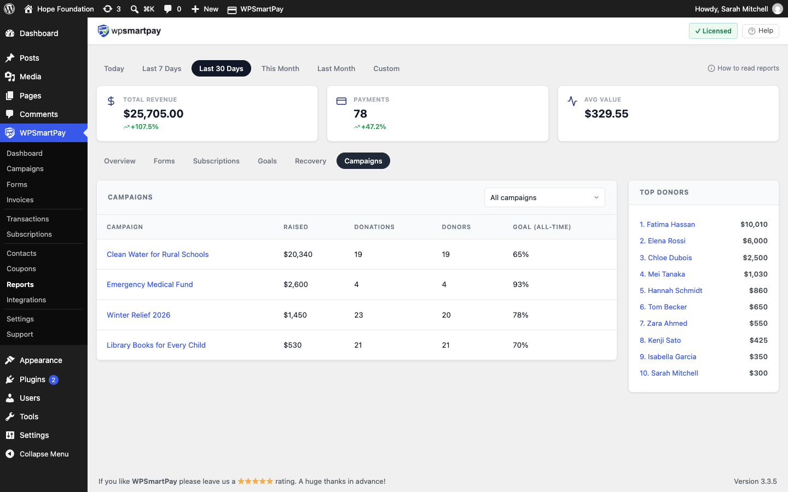Viewport: 788px width, 492px height.
Task: Click the WPSmartPay card icon in admin bar
Action: point(232,9)
